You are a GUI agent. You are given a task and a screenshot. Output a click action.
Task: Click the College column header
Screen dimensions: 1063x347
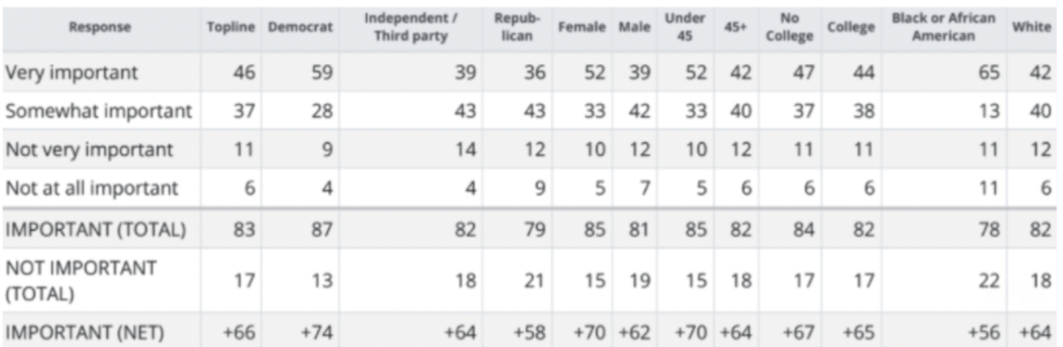[x=852, y=27]
